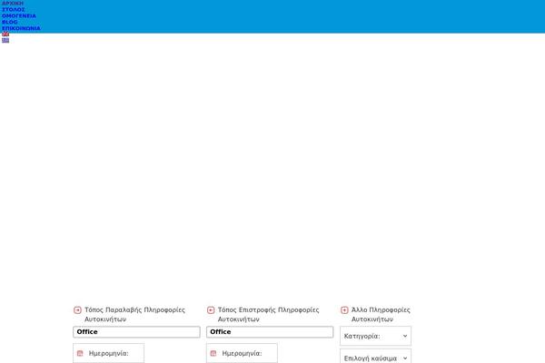This screenshot has height=363, width=545.
Task: Click the Άλλο Πληροφορίες plus icon
Action: pyautogui.click(x=344, y=309)
